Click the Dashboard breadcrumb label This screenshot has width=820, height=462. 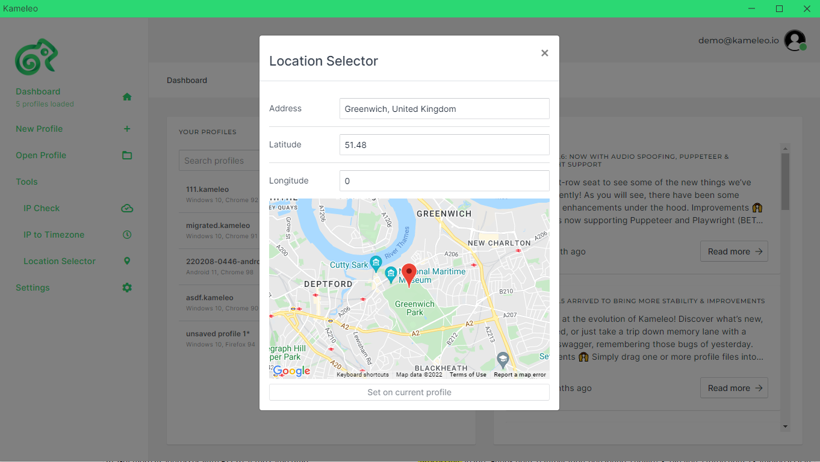(187, 80)
